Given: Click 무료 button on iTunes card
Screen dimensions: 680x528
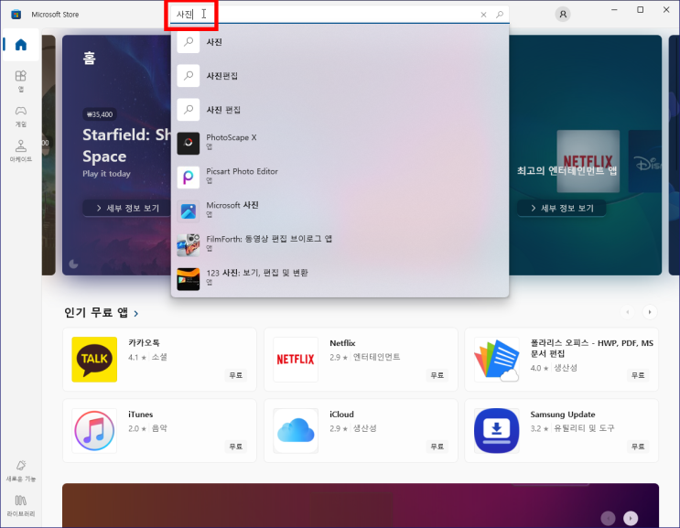Looking at the screenshot, I should tap(235, 447).
